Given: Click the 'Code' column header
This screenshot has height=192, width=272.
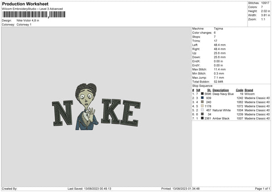Looking at the screenshot, I should point(239,90).
